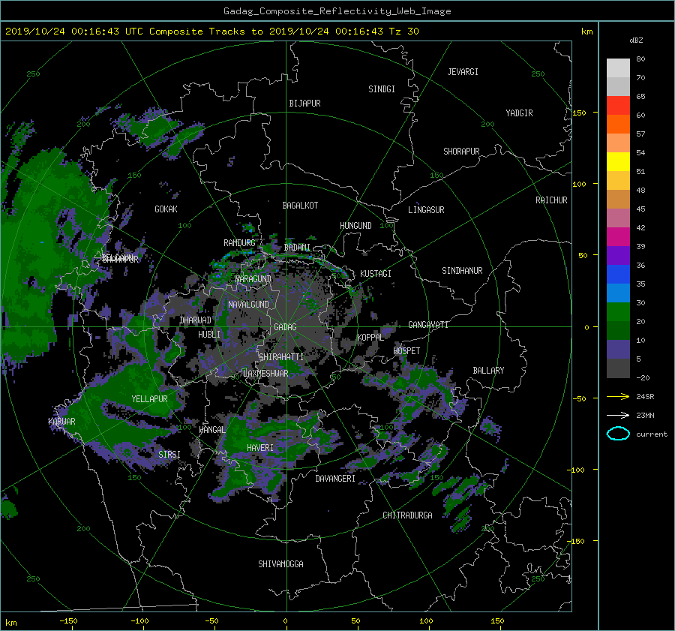Click the yellow UTC Composite Tracks timestamp line

211,32
